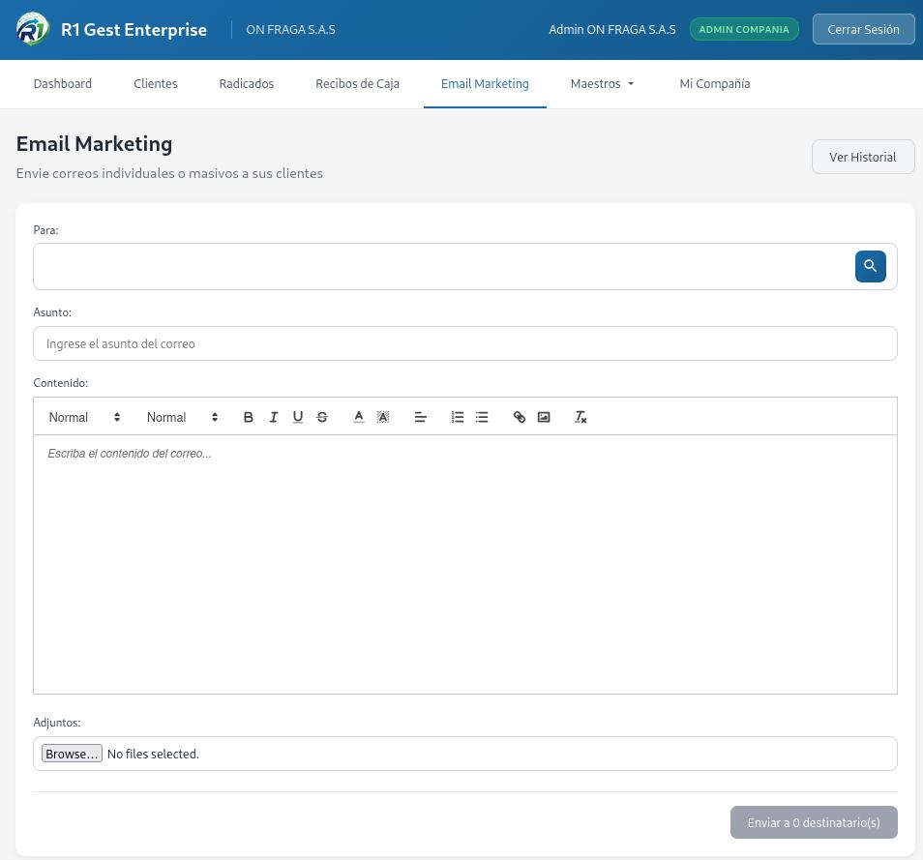
Task: Open the text color picker
Action: tap(359, 417)
